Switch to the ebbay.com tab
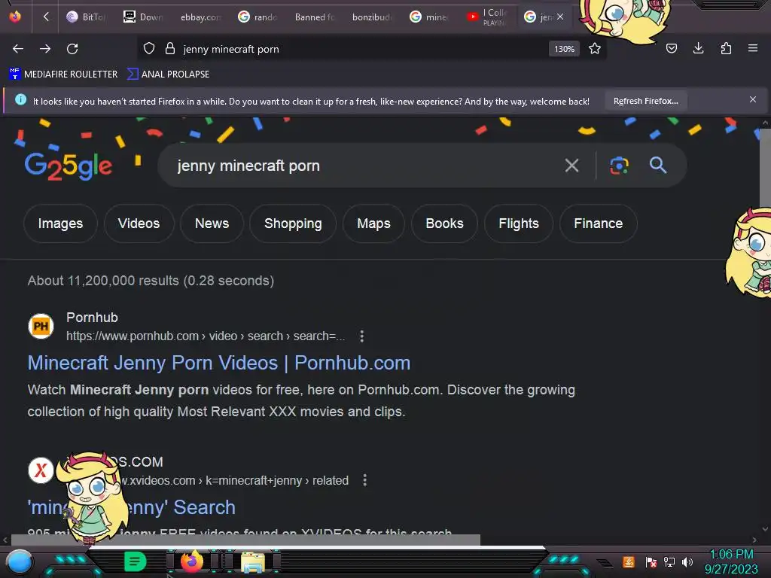 pyautogui.click(x=200, y=17)
